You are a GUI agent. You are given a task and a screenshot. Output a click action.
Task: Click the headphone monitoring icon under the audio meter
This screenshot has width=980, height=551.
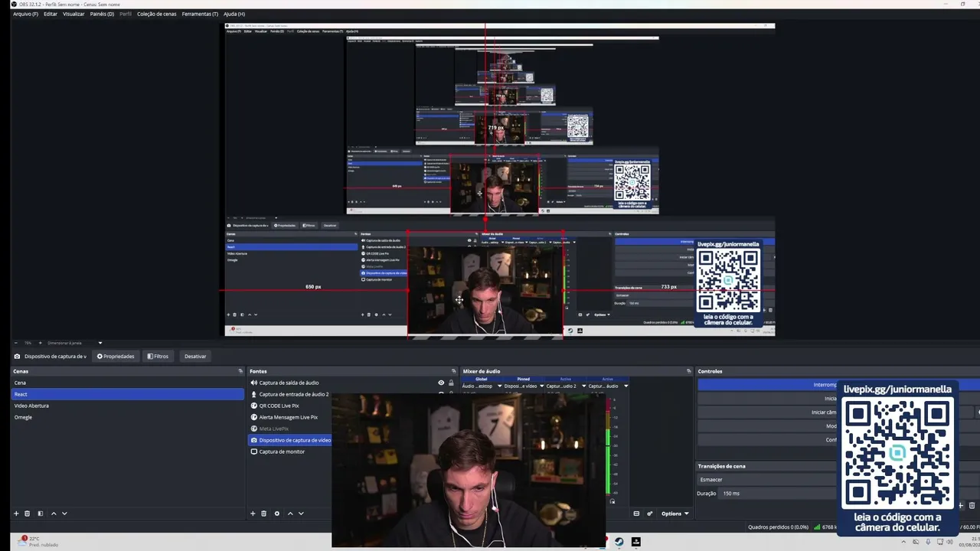[612, 501]
